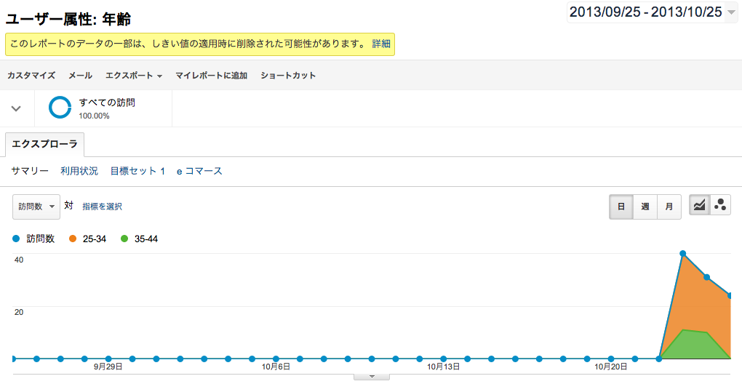Expand the segment panel chevron
Screen dimensions: 742x384
click(x=16, y=108)
